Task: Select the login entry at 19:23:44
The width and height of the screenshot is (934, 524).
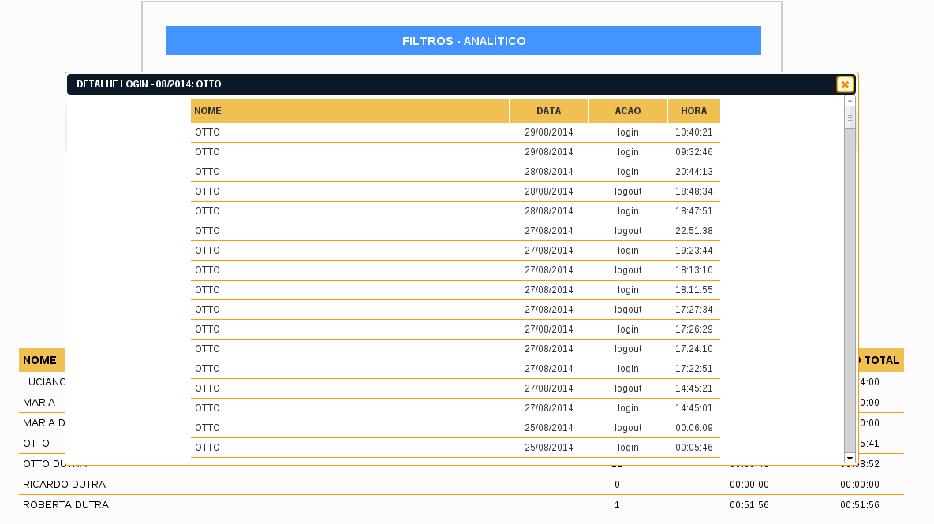Action: 455,251
